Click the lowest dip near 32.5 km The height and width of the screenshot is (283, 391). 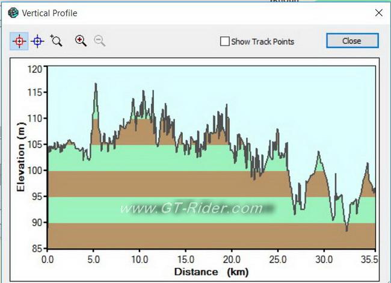[346, 229]
